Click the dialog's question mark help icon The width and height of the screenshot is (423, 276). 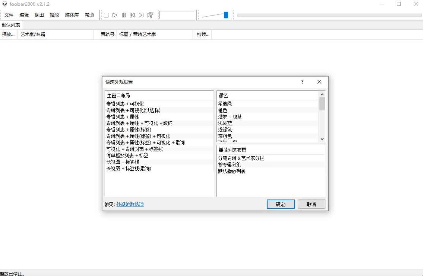click(302, 82)
